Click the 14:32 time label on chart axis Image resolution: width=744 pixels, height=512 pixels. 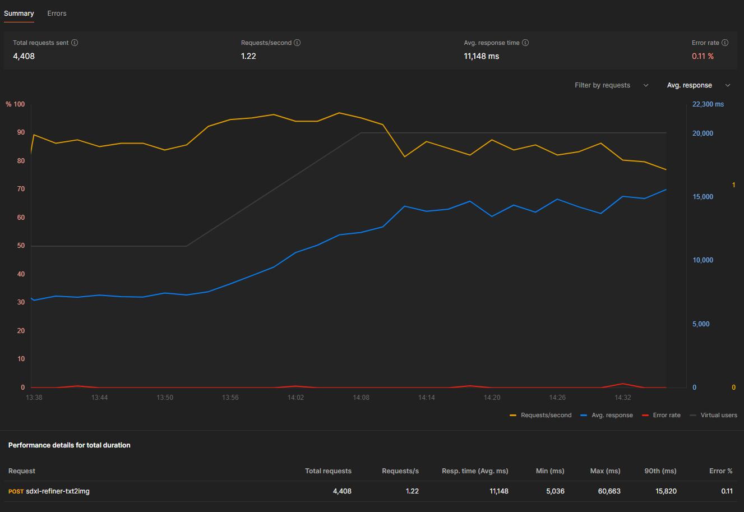[x=623, y=398]
